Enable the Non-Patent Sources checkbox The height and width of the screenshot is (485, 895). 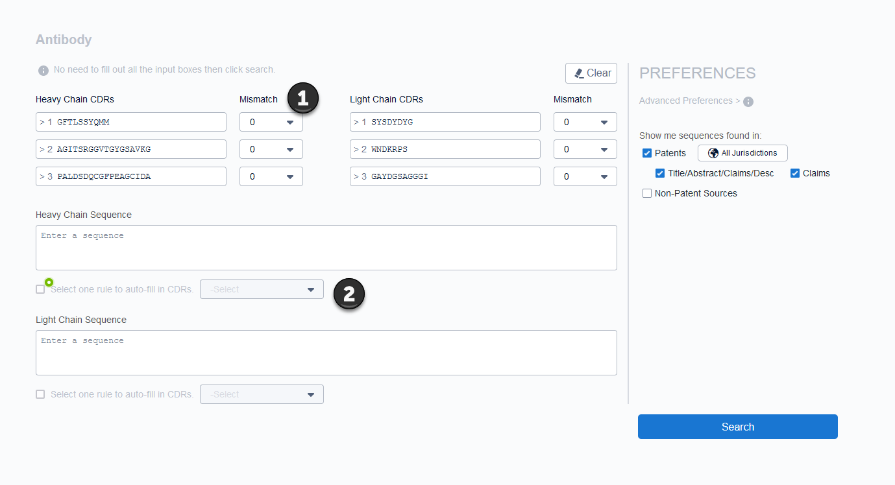[647, 193]
